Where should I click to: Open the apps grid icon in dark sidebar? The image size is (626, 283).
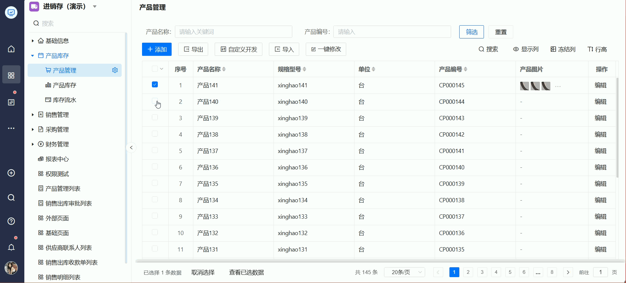(x=11, y=75)
